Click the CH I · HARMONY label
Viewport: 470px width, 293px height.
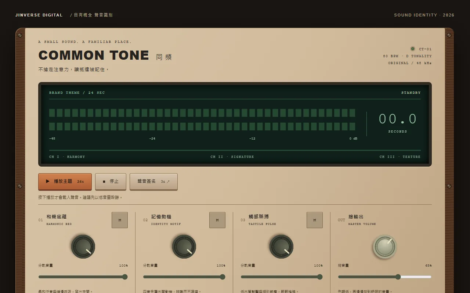tap(67, 157)
